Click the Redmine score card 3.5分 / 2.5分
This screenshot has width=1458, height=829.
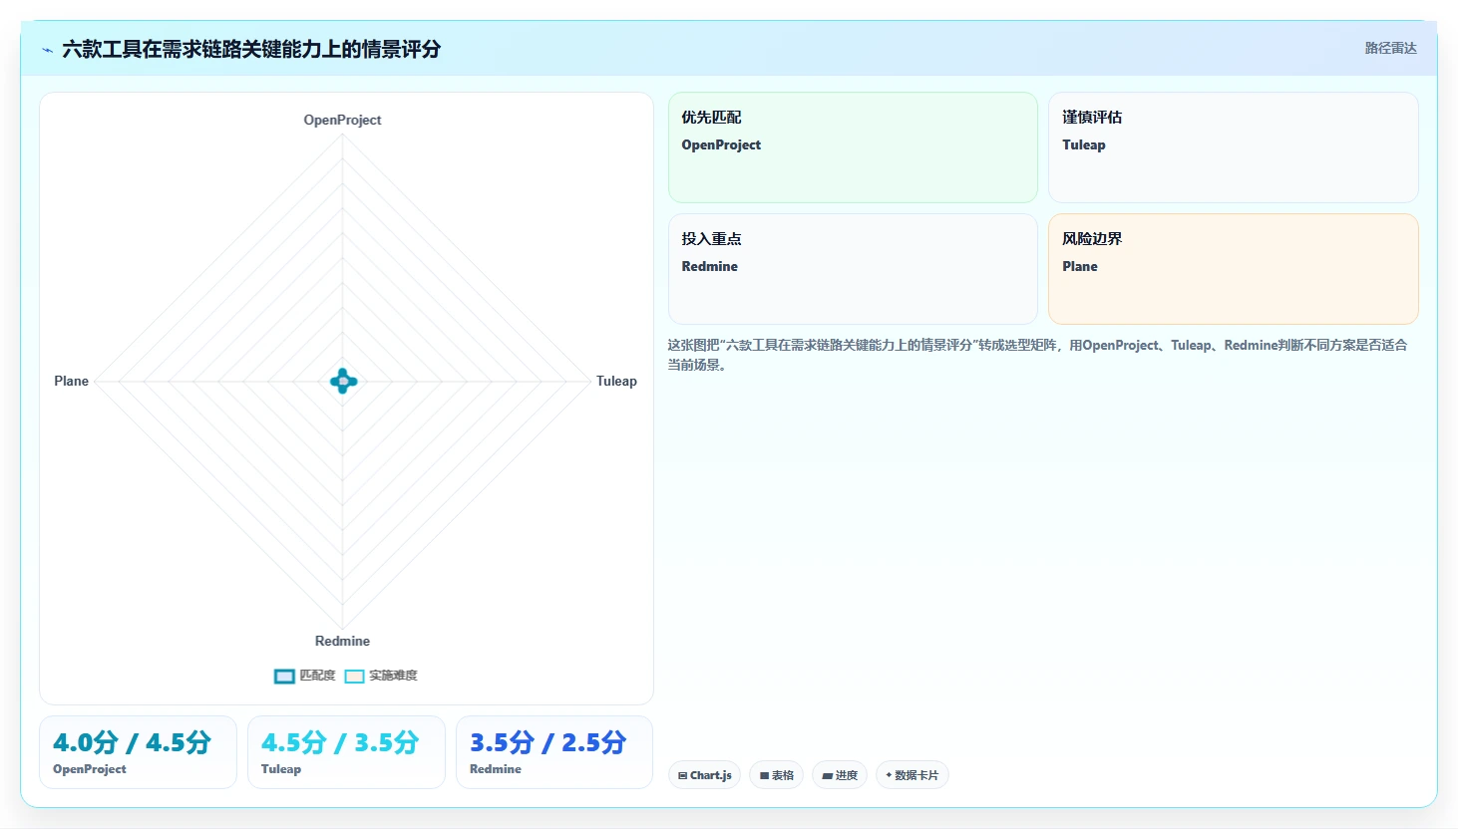(x=554, y=752)
